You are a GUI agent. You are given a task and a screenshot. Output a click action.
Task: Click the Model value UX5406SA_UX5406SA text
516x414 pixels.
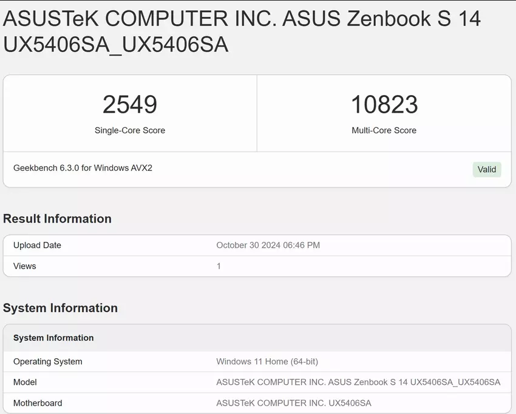tap(358, 382)
